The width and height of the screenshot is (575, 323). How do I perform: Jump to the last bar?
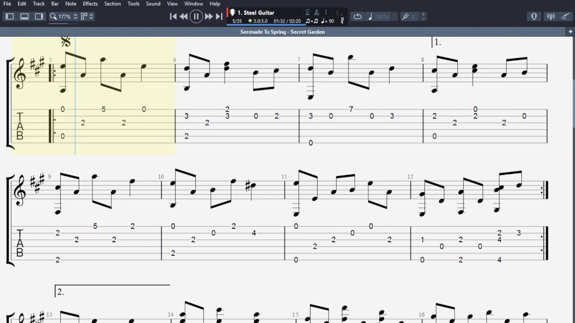[219, 17]
